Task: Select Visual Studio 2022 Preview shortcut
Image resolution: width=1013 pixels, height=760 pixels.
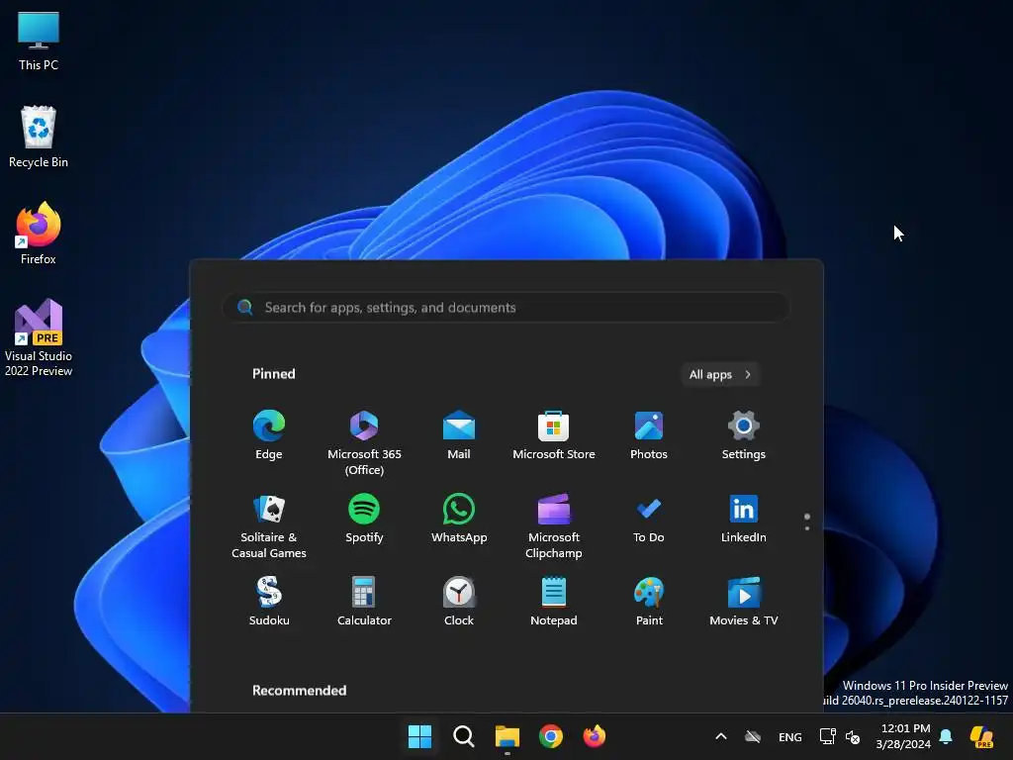Action: 39,337
